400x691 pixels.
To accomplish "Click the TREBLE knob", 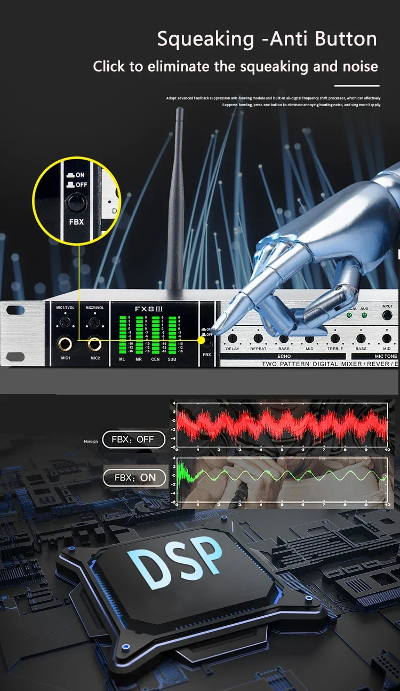I will [335, 338].
